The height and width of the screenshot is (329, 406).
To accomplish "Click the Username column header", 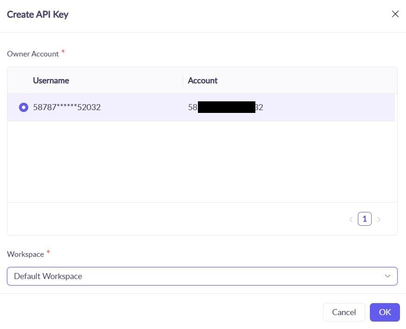I will click(x=51, y=81).
